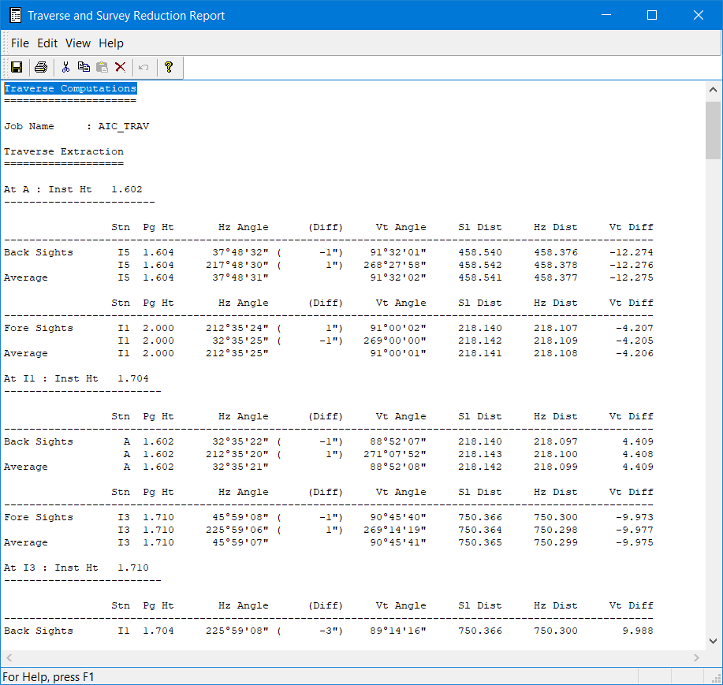Click the application icon in the title bar

point(15,15)
